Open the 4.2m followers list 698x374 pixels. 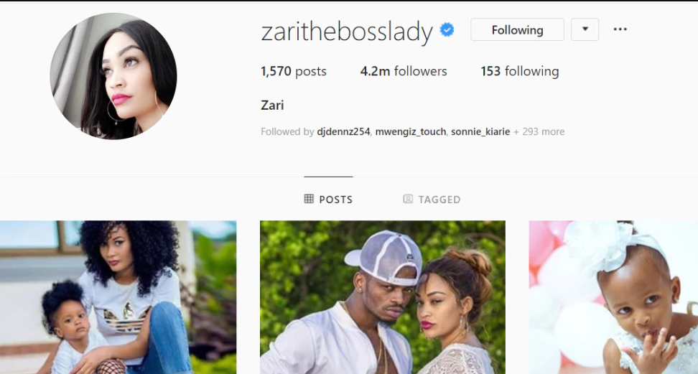click(404, 71)
